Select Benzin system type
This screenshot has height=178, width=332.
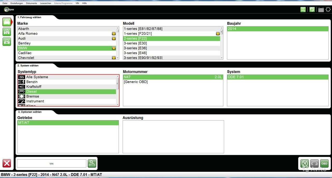pyautogui.click(x=67, y=82)
